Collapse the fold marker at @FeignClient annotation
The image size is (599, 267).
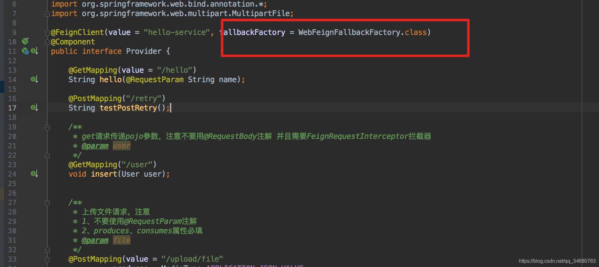click(47, 32)
